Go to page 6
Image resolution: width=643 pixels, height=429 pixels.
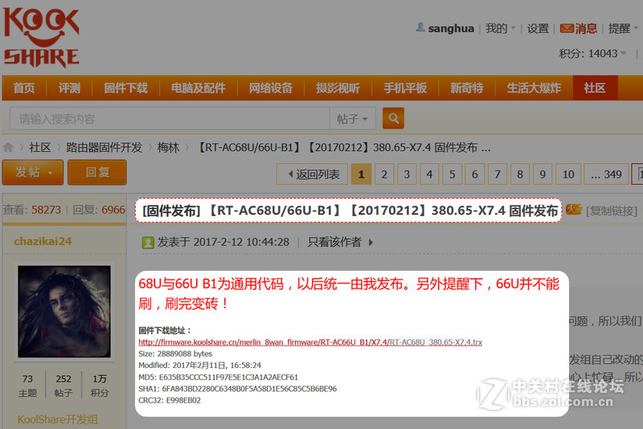point(475,174)
